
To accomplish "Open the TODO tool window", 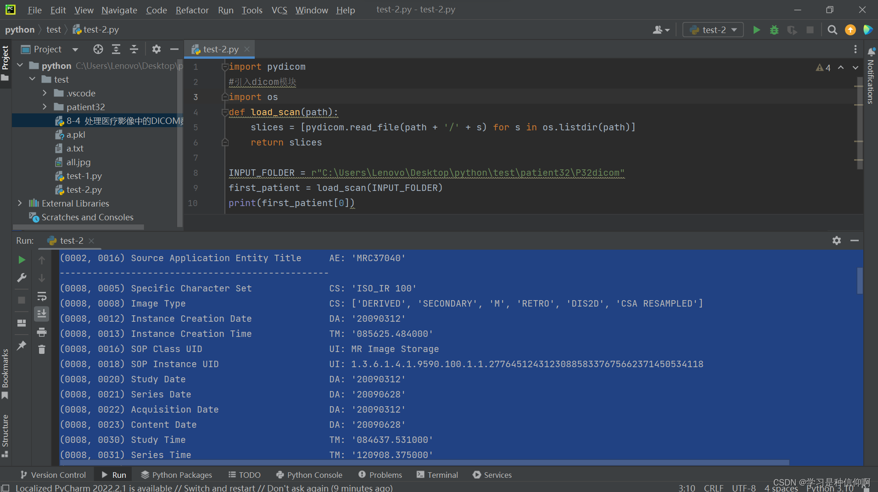I will 245,475.
